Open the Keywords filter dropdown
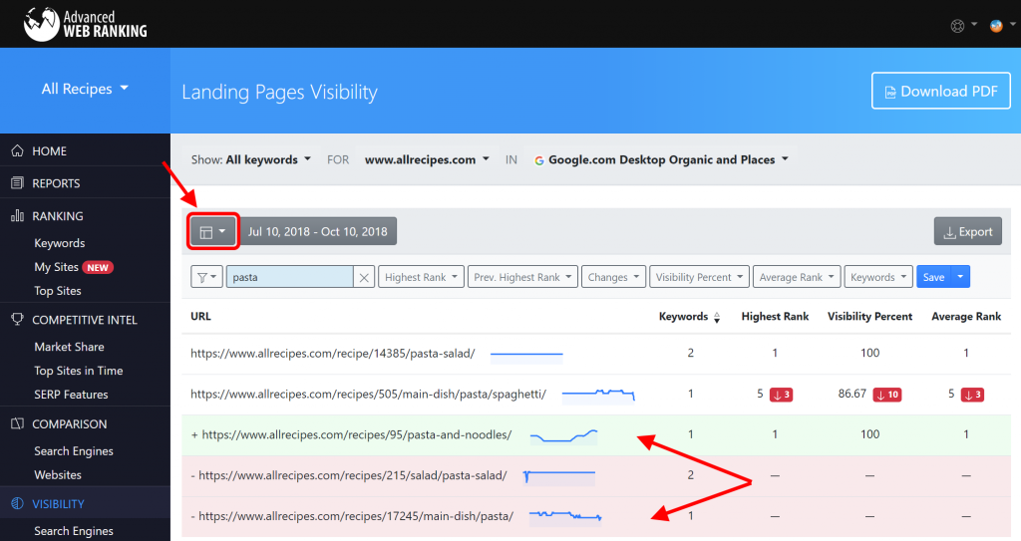This screenshot has width=1021, height=541. click(878, 277)
